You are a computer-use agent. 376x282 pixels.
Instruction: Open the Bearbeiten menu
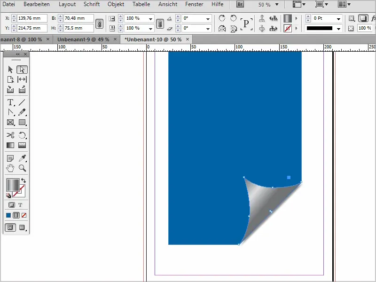37,4
